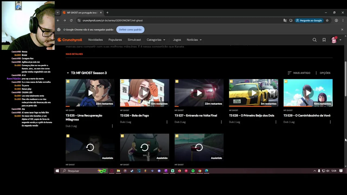Click the install app icon in the address bar

pyautogui.click(x=291, y=20)
